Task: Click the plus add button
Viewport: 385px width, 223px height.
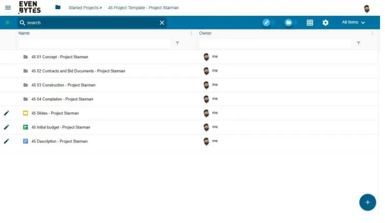Action: click(367, 202)
